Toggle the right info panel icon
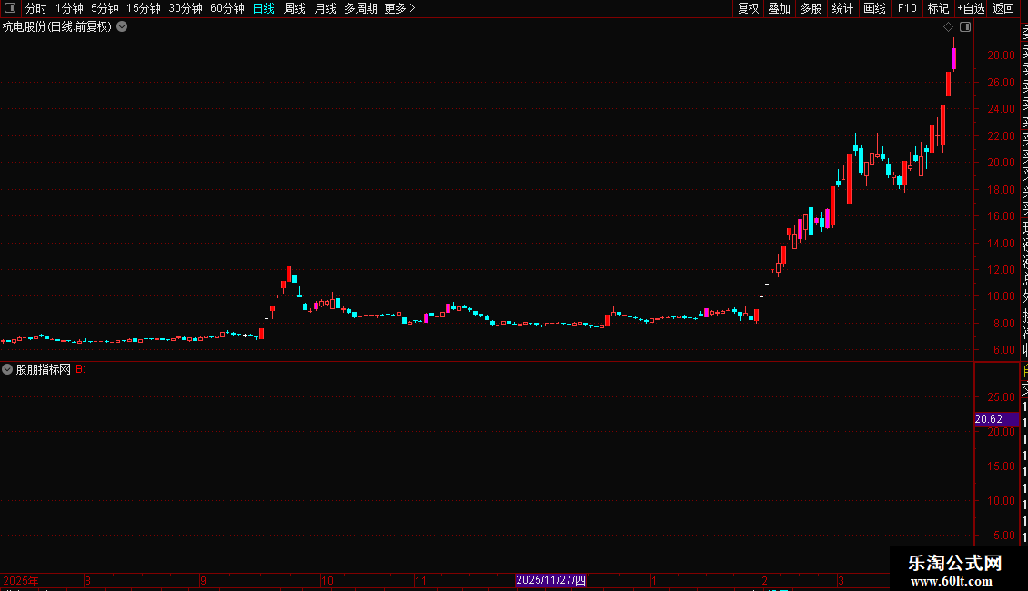 (965, 27)
